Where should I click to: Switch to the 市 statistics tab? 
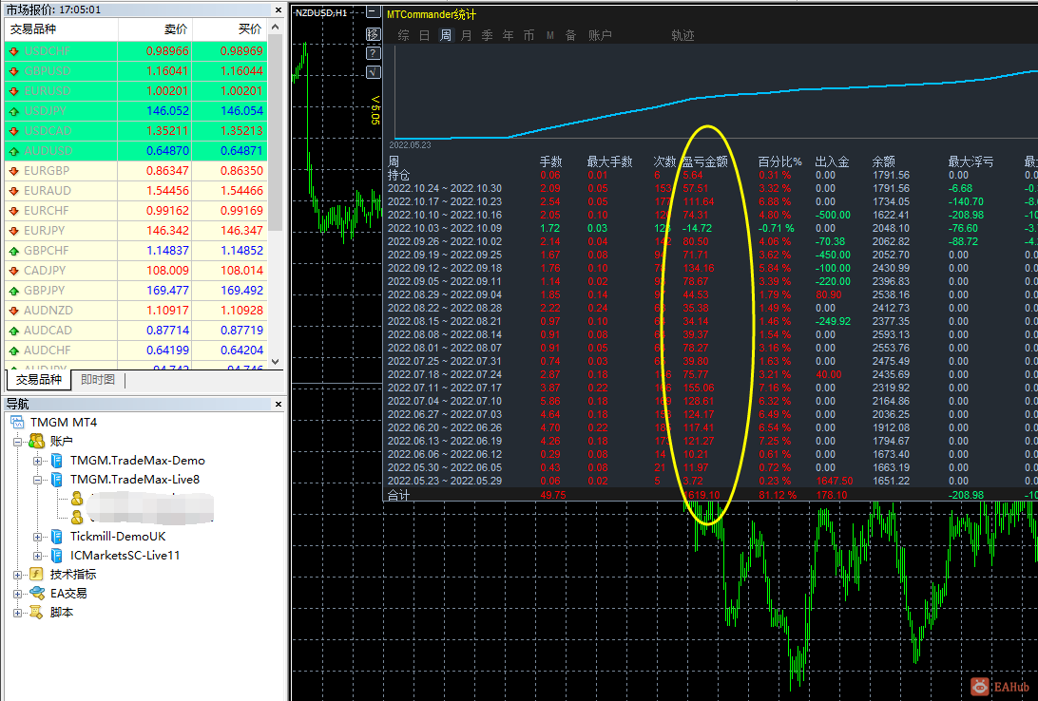coord(529,35)
